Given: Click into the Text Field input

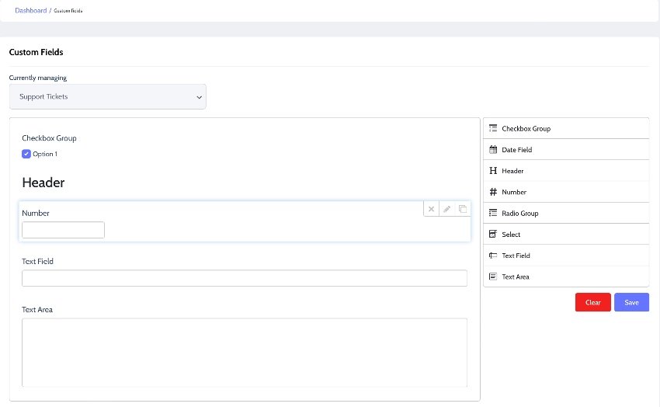Looking at the screenshot, I should point(245,278).
